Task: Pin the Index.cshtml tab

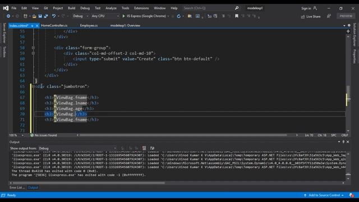Action: pyautogui.click(x=33, y=26)
